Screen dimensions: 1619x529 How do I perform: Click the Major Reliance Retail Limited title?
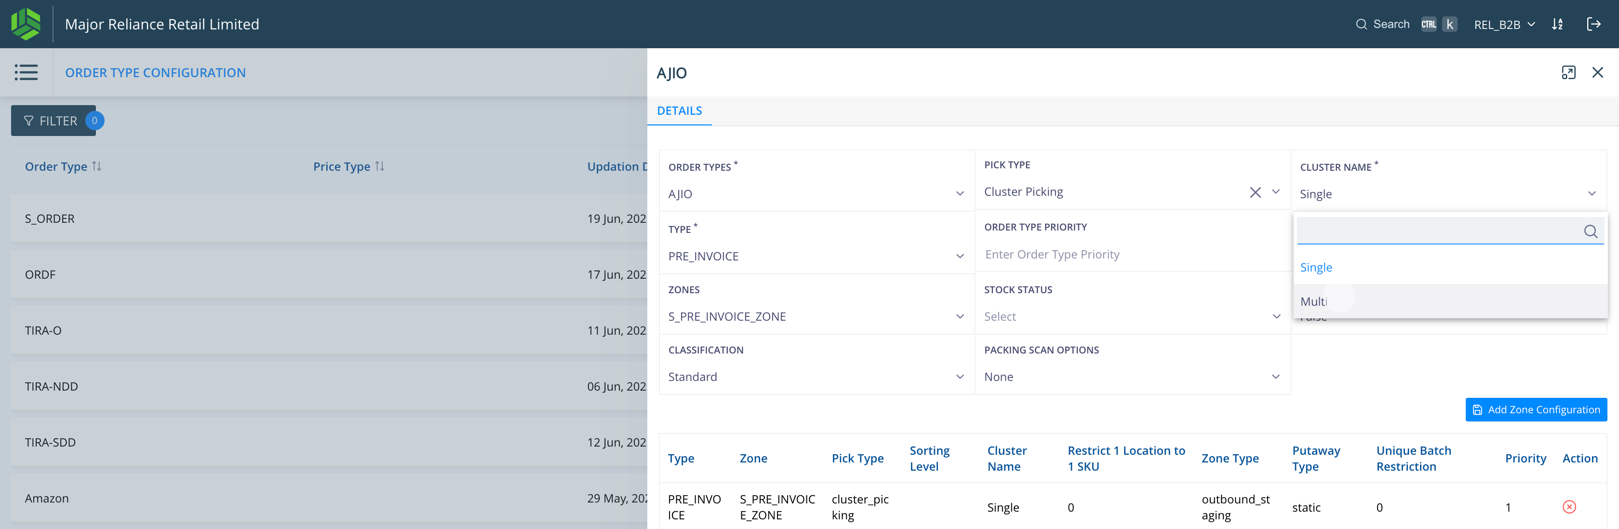point(161,25)
